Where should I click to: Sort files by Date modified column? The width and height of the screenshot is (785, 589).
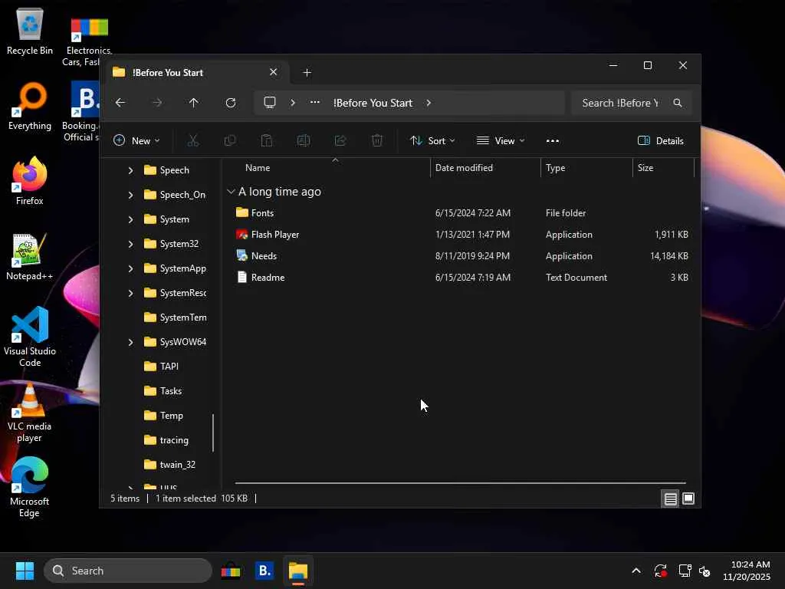click(464, 168)
